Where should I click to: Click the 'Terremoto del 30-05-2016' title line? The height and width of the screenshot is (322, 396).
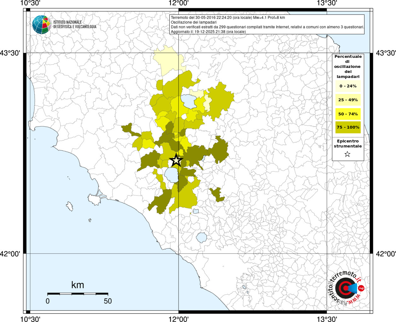tap(228, 18)
